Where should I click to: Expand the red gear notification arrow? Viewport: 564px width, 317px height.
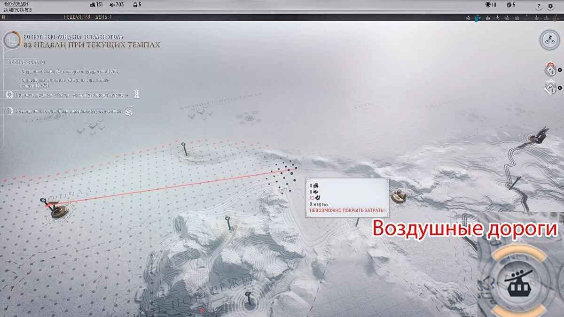(559, 70)
